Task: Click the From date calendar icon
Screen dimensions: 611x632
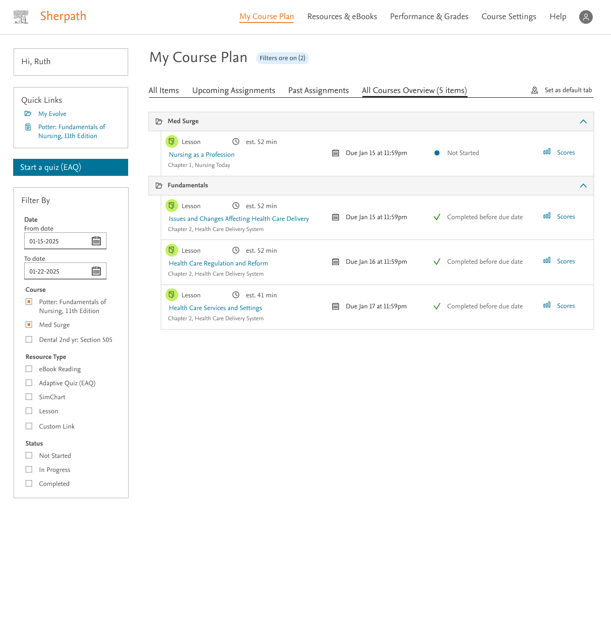Action: (x=96, y=241)
